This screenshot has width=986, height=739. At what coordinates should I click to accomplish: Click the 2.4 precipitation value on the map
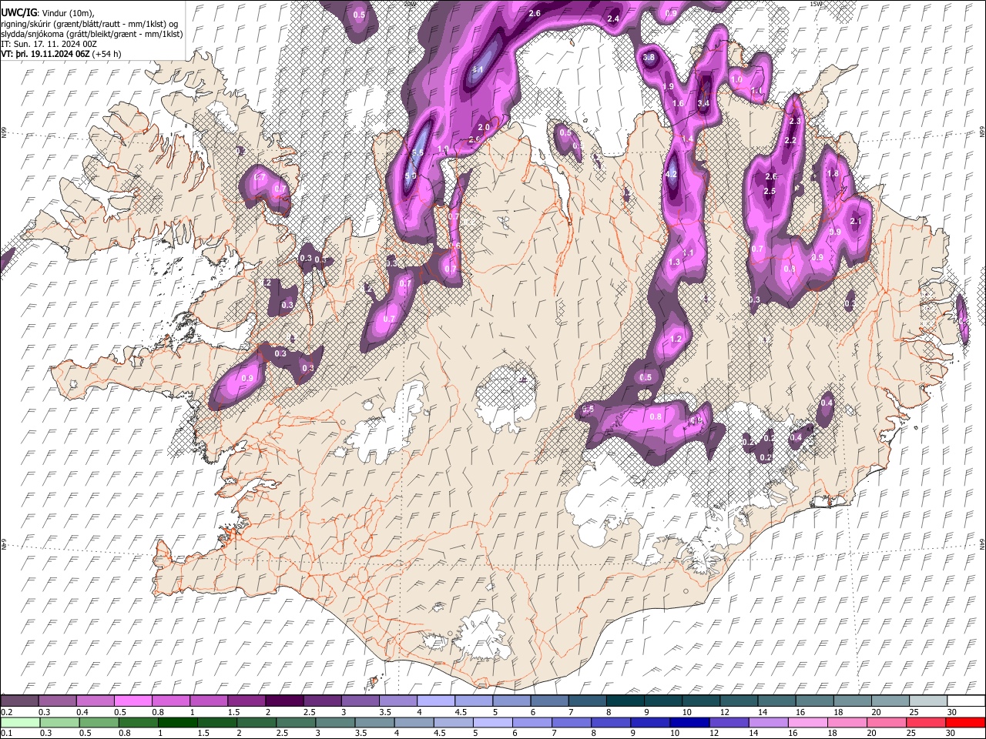[614, 18]
